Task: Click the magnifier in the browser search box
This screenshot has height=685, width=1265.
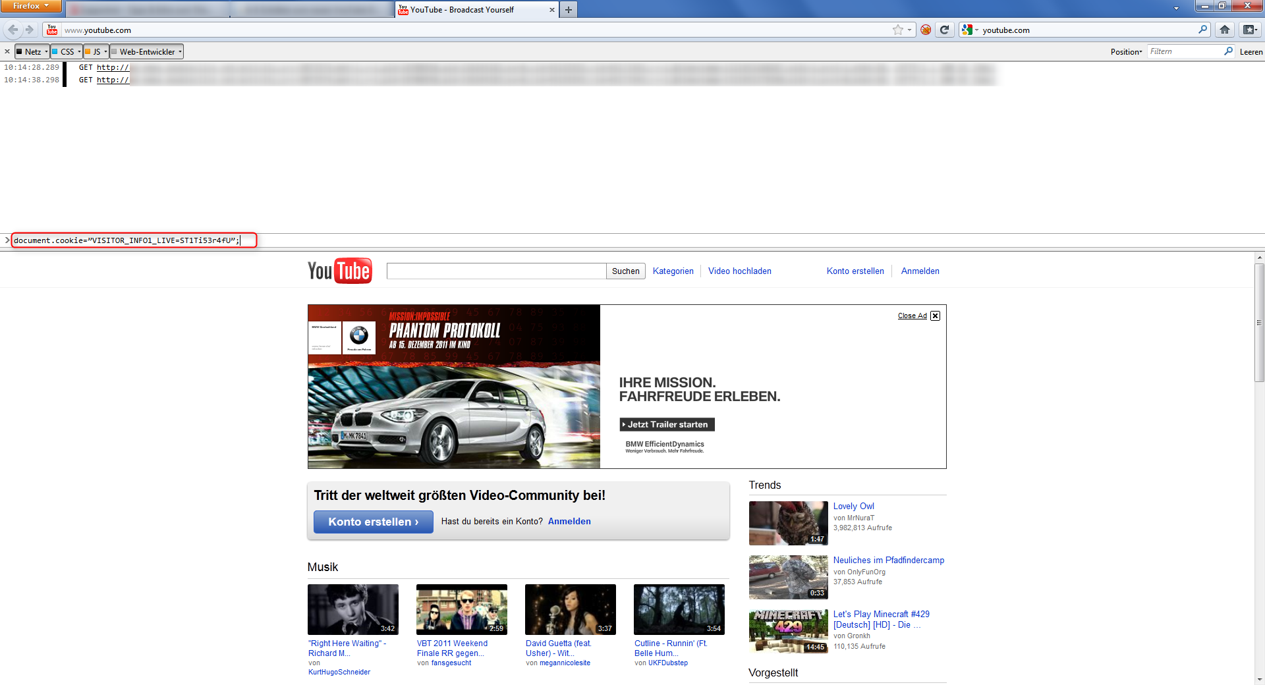Action: coord(1202,30)
